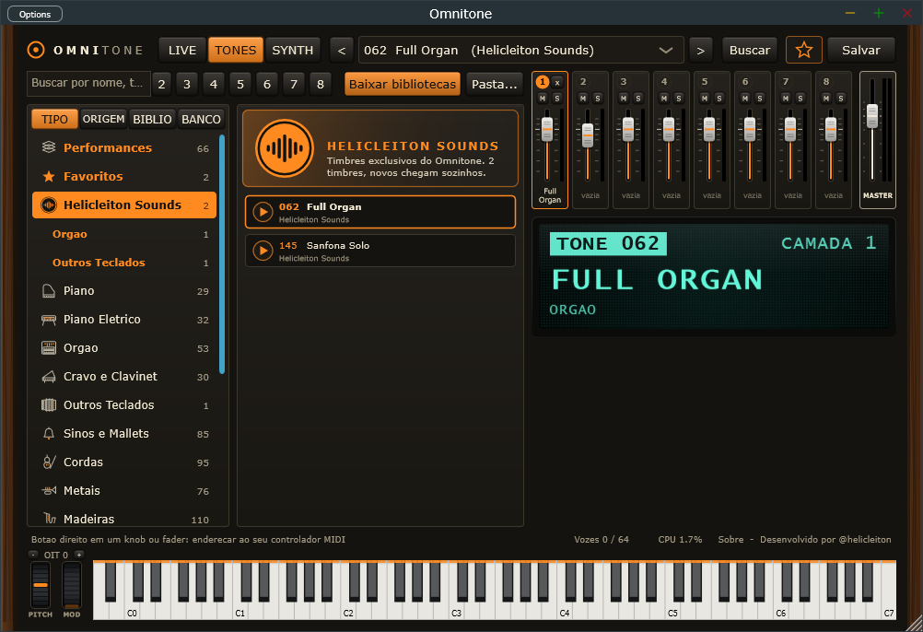Click the category list scrollbar

pyautogui.click(x=222, y=254)
